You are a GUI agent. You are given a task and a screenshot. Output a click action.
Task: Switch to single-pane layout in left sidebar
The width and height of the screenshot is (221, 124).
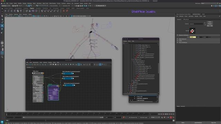(2, 43)
